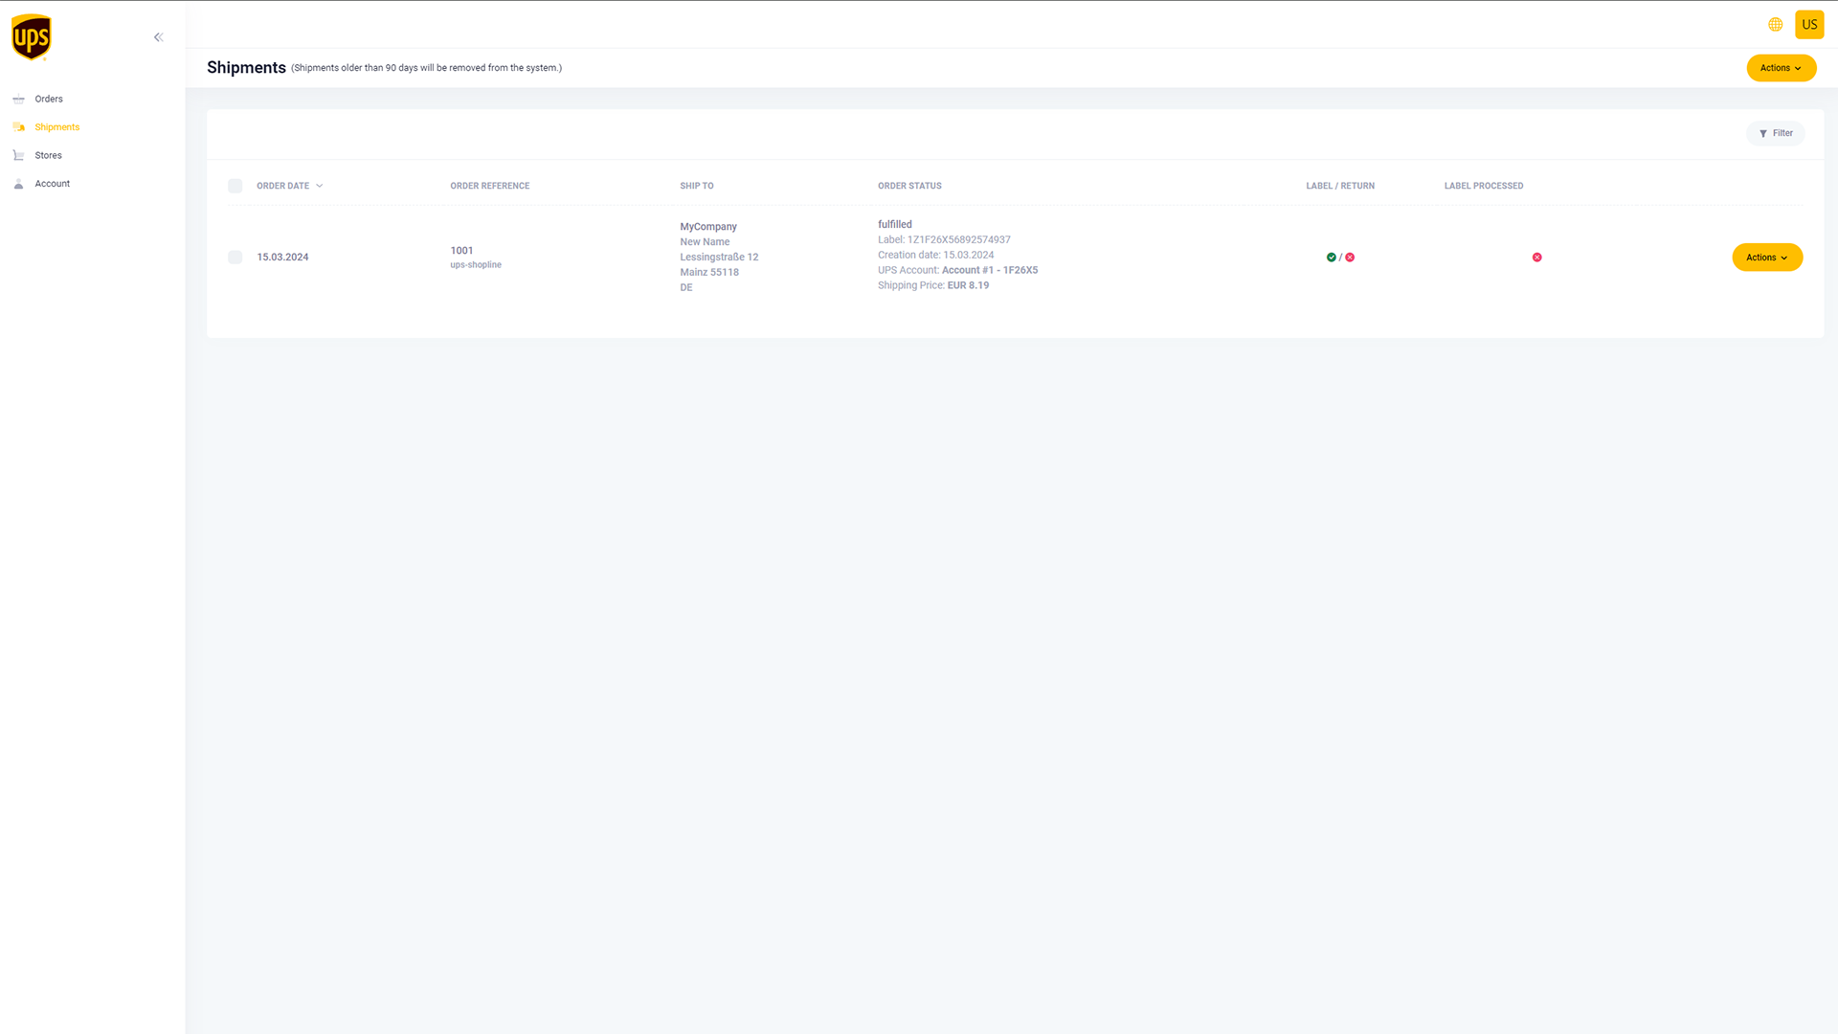Open the Filter button

pyautogui.click(x=1775, y=133)
